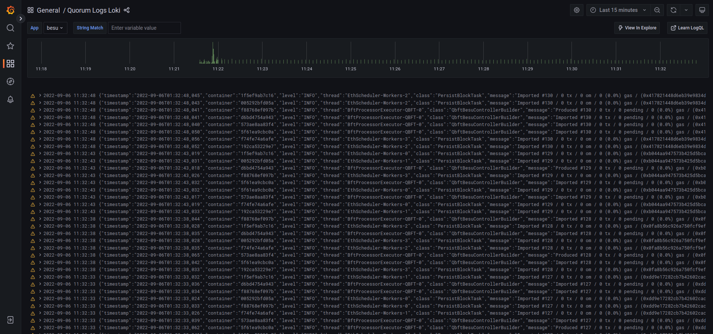Open the Alerting bell icon

[10, 99]
